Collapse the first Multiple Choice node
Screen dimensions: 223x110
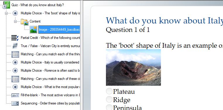6,13
